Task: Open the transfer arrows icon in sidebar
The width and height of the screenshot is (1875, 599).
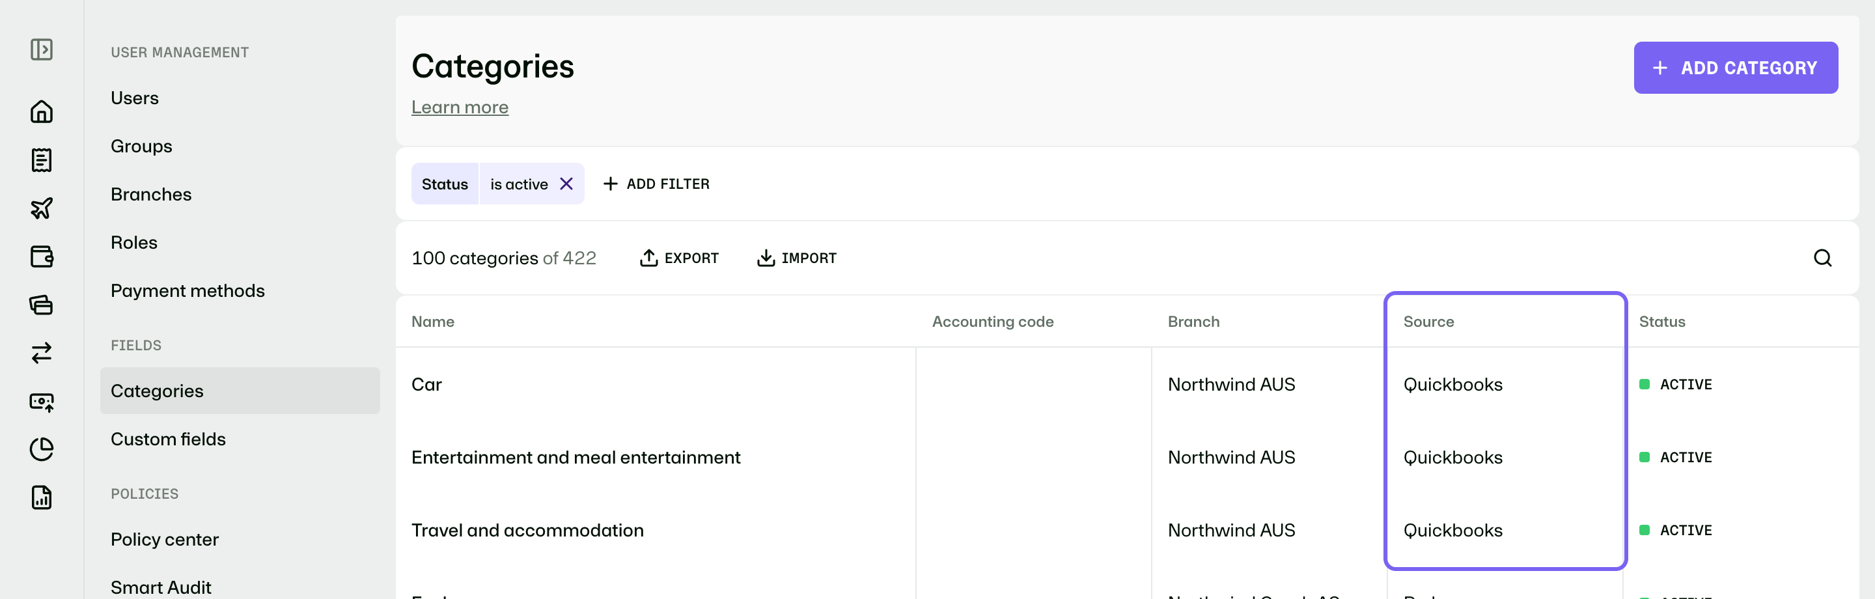Action: click(42, 353)
